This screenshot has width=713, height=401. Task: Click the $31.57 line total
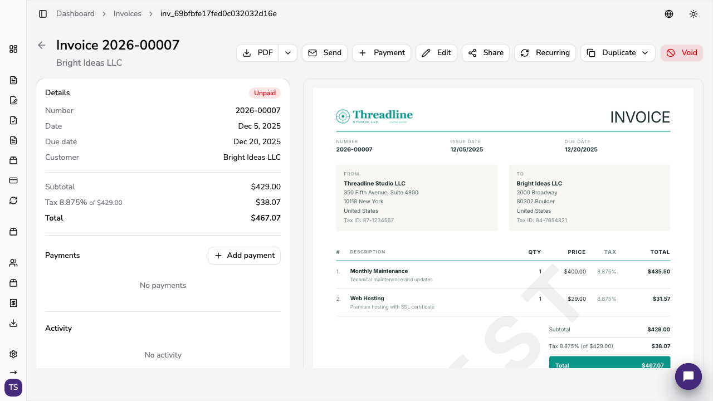coord(661,299)
